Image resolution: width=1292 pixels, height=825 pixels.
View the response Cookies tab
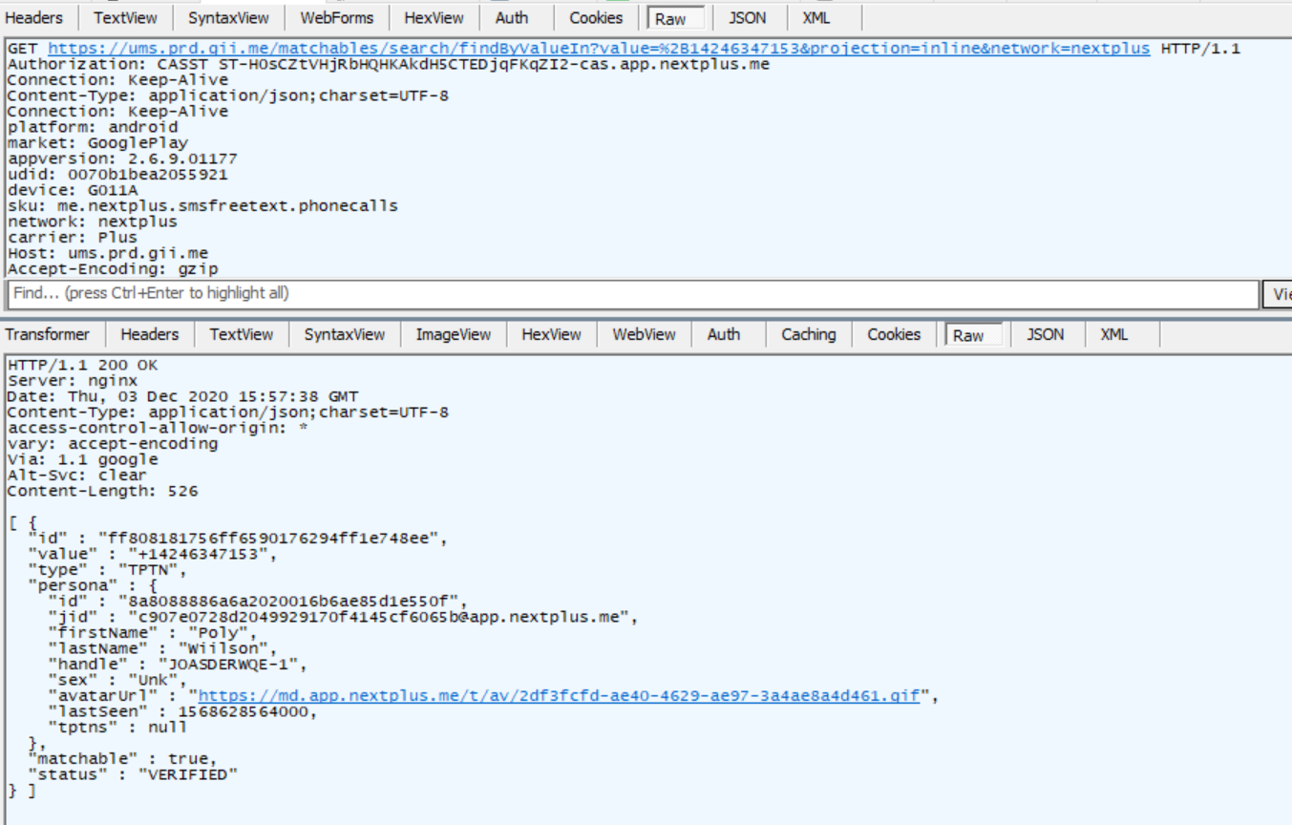click(894, 334)
